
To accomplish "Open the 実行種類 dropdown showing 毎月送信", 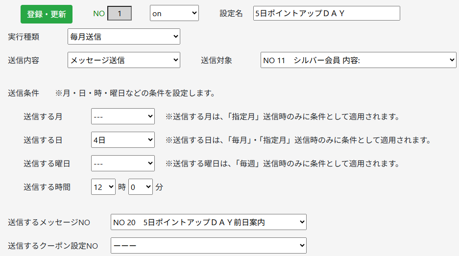I will (x=124, y=37).
